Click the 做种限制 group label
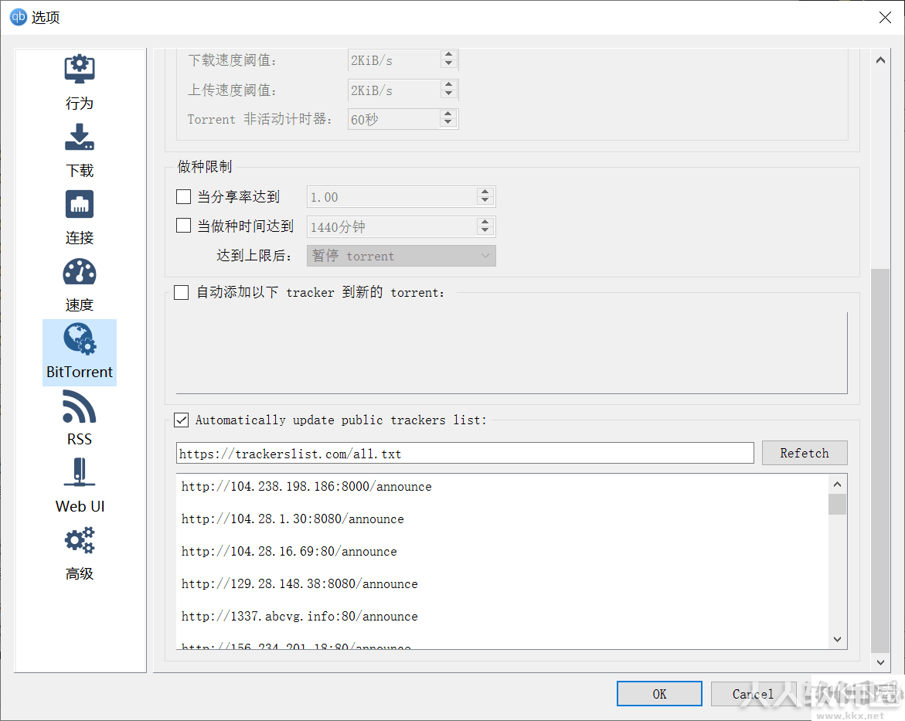Viewport: 905px width, 721px height. point(205,167)
